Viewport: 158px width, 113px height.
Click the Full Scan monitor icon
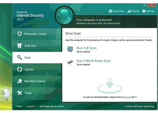click(70, 49)
